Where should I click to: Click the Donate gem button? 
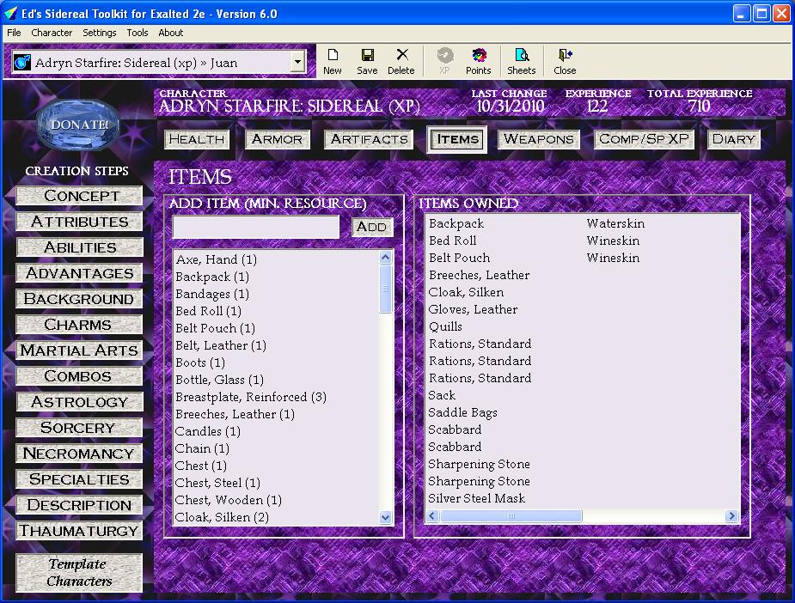click(x=78, y=125)
